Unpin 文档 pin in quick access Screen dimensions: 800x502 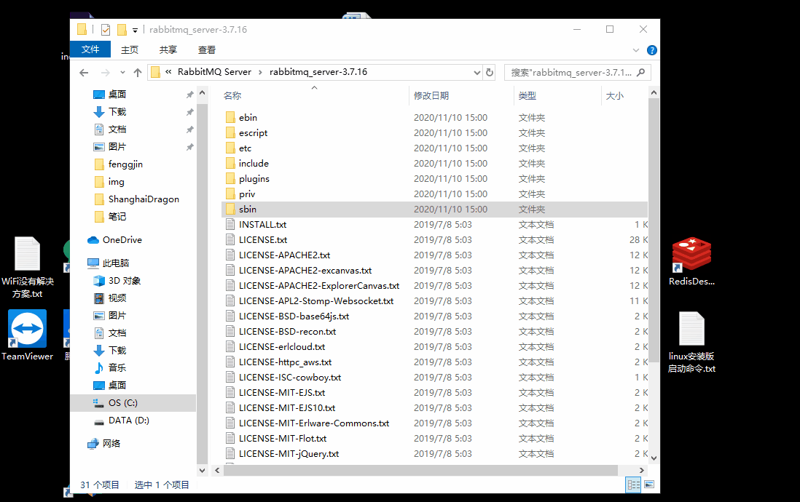189,130
